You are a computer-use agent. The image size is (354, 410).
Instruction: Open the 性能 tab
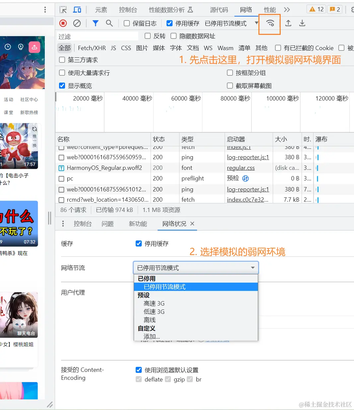[270, 10]
